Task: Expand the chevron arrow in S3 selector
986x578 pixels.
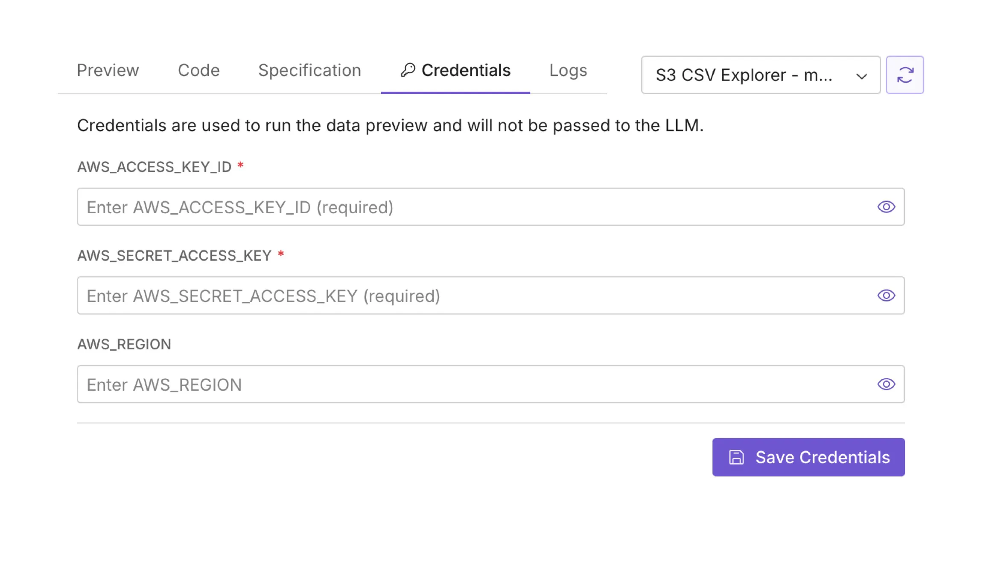Action: [x=861, y=76]
